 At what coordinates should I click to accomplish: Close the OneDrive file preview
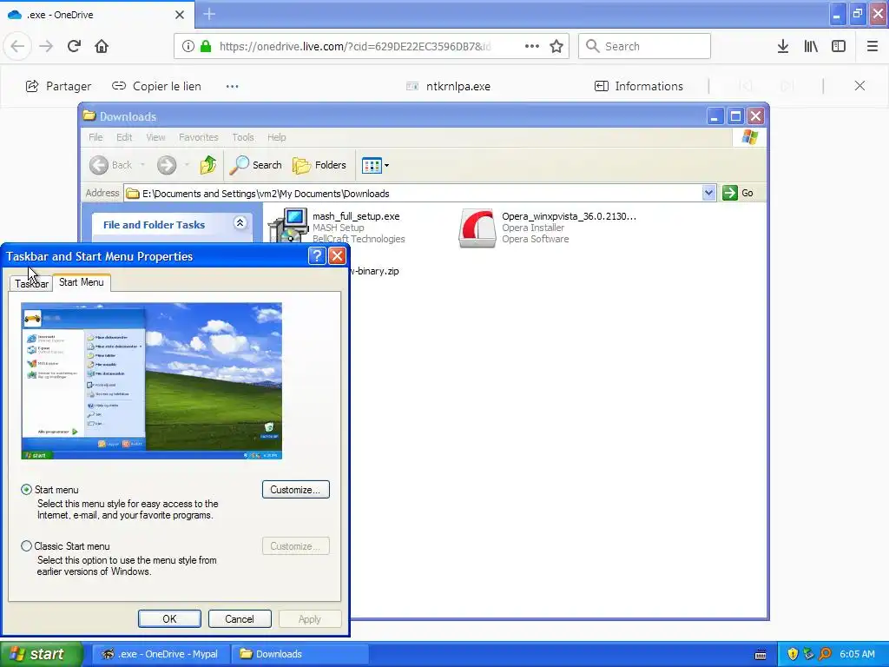[859, 86]
